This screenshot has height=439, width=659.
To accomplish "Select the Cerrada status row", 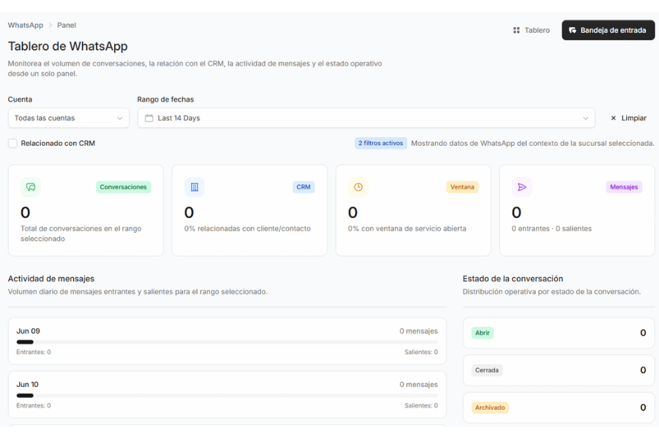I will point(559,370).
